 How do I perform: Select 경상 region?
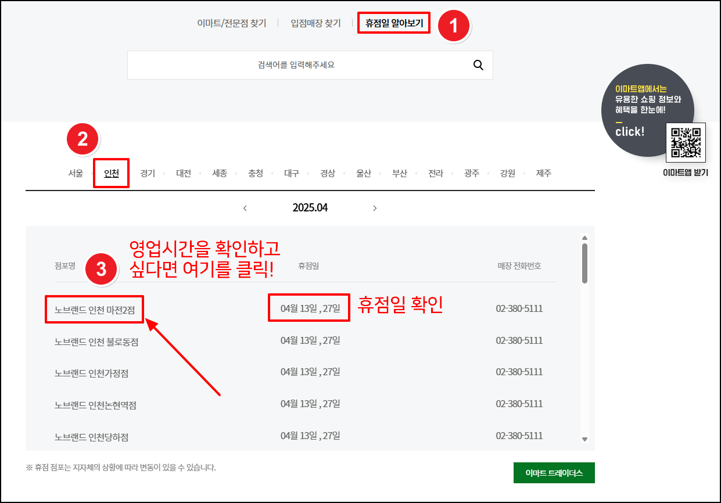click(x=328, y=173)
